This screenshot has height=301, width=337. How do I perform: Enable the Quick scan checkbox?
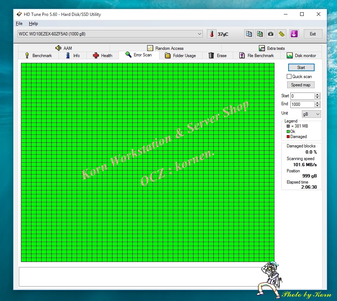(289, 77)
